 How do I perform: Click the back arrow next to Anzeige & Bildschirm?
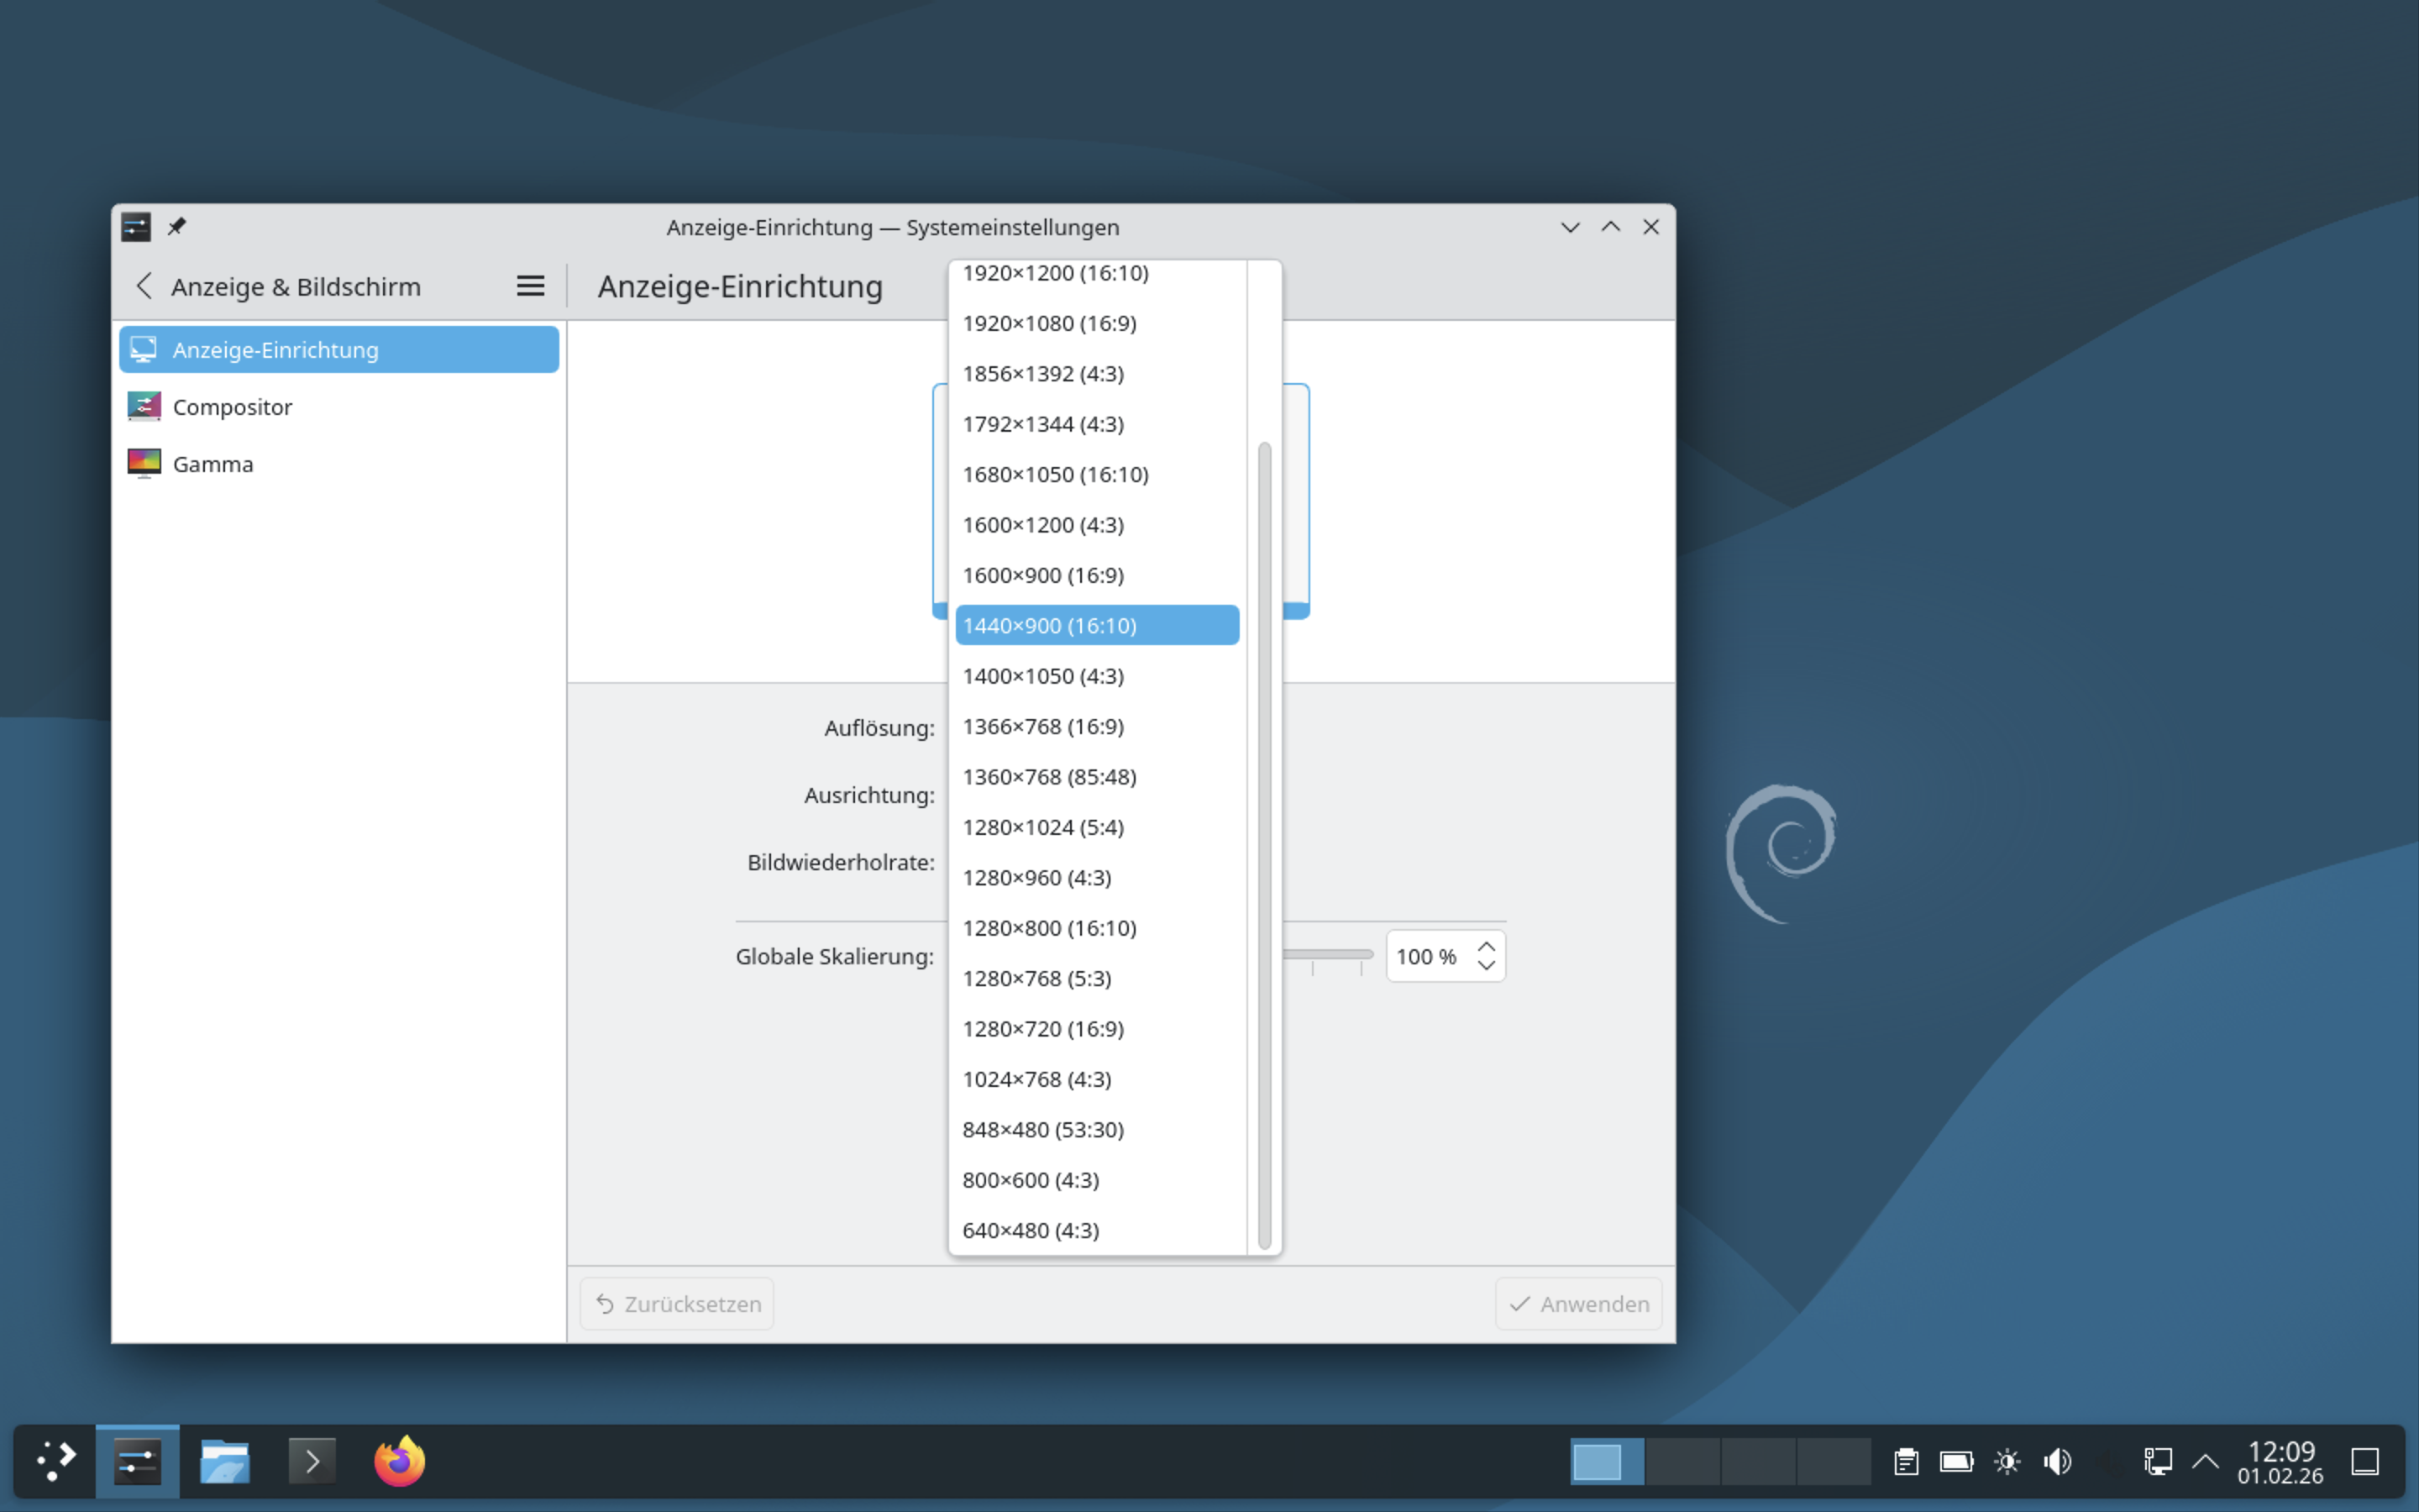click(144, 286)
